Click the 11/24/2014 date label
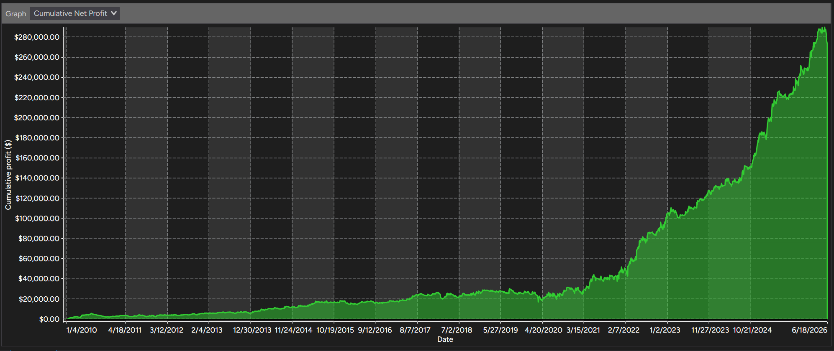The image size is (834, 351). tap(293, 330)
